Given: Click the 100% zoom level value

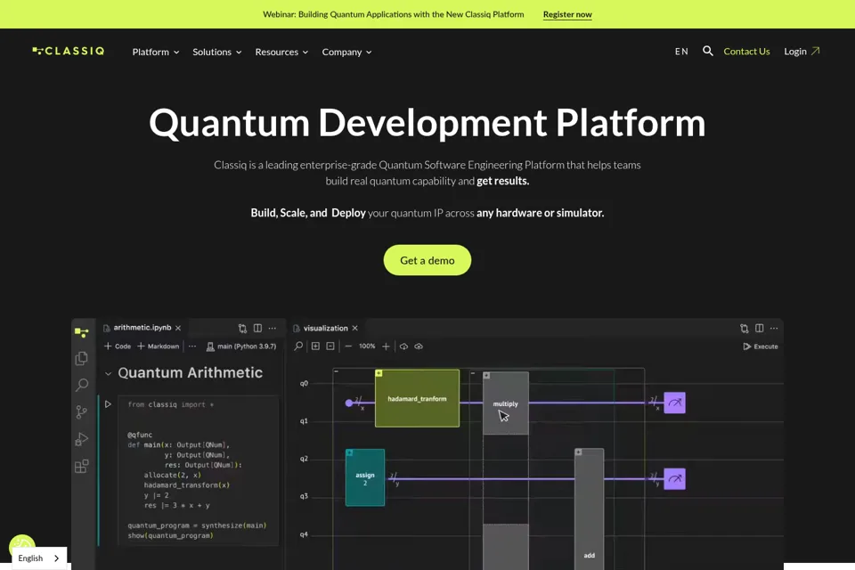Looking at the screenshot, I should (x=367, y=346).
